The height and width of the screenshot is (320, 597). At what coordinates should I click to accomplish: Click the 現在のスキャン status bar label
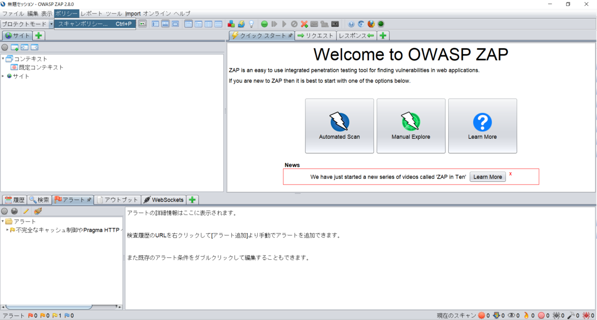point(456,316)
